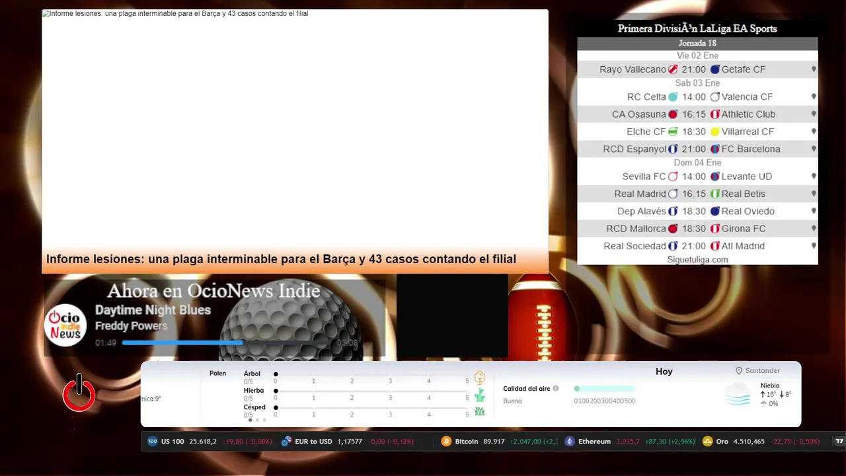Screen dimensions: 846x476
Task: Click the Elche CF team badge
Action: tap(673, 132)
